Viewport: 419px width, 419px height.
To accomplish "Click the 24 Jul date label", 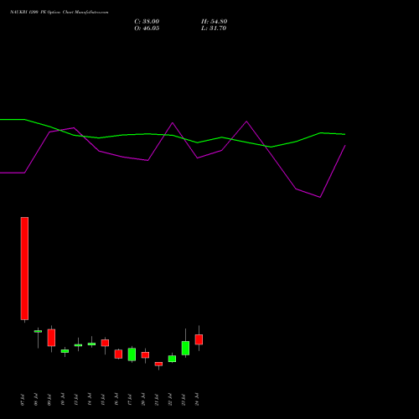I will [x=197, y=400].
